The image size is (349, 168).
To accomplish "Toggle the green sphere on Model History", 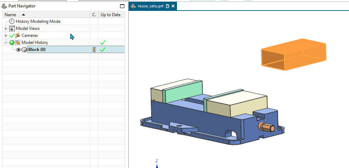I will pos(12,43).
